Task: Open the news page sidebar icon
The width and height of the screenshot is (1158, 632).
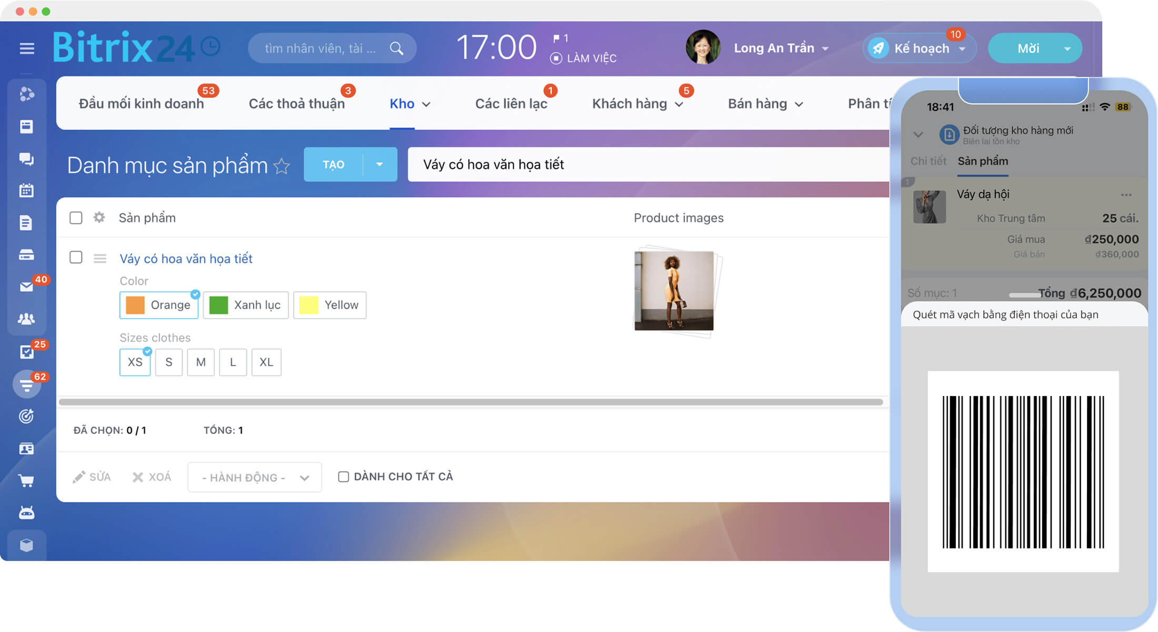Action: pyautogui.click(x=26, y=126)
